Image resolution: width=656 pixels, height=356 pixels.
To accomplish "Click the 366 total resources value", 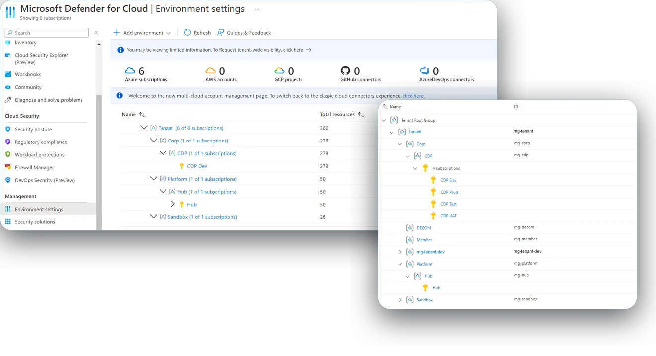I will [x=324, y=128].
